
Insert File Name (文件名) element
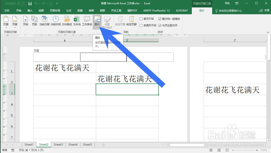tap(77, 21)
